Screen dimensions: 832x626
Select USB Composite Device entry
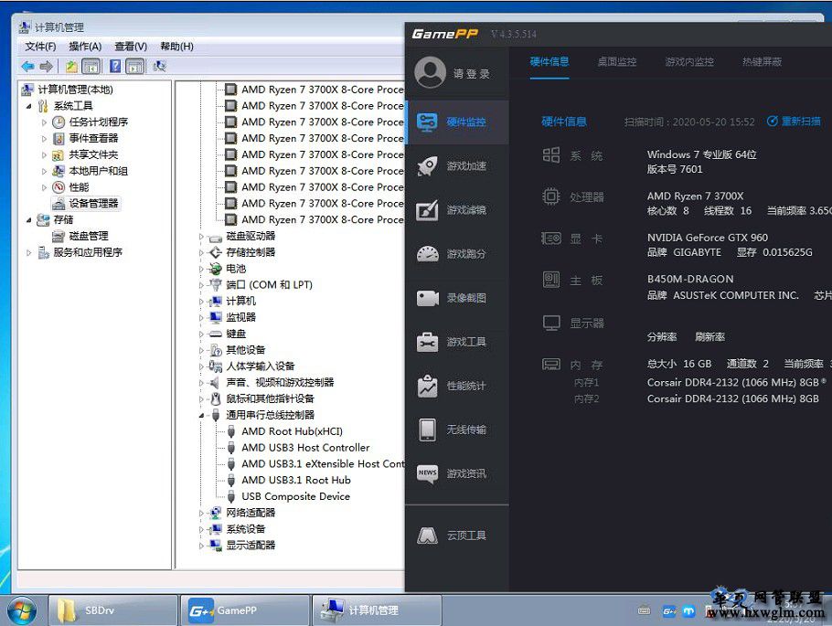tap(295, 496)
